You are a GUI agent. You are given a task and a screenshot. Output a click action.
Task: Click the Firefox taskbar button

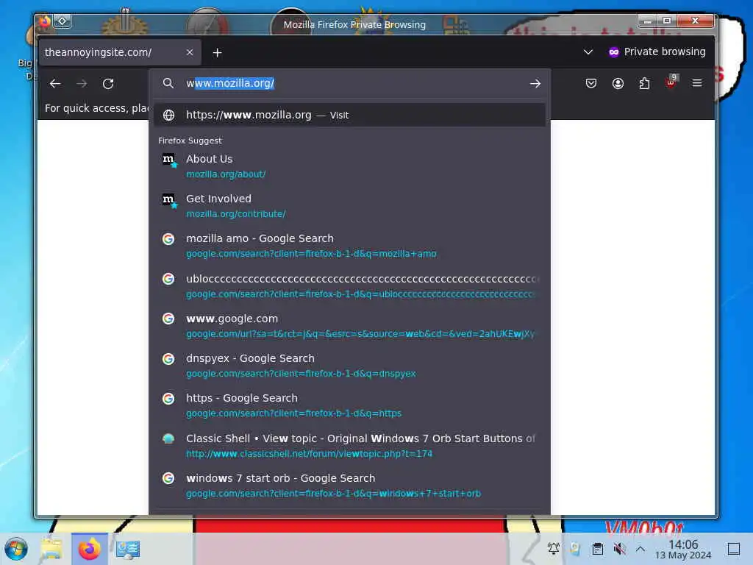[89, 549]
